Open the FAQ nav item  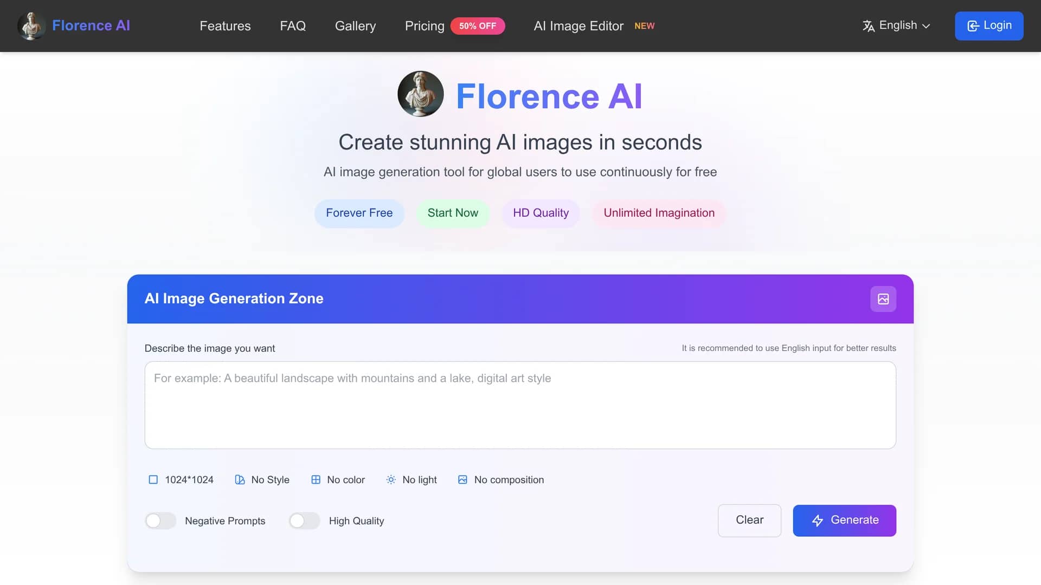tap(293, 26)
